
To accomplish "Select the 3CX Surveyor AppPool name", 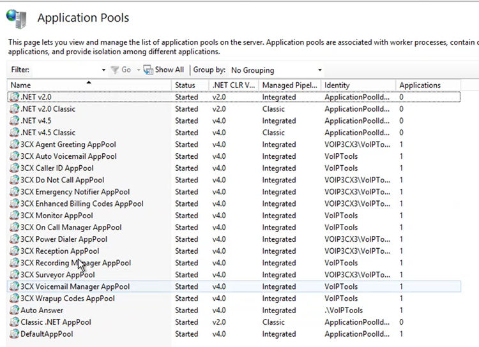I will pos(57,275).
